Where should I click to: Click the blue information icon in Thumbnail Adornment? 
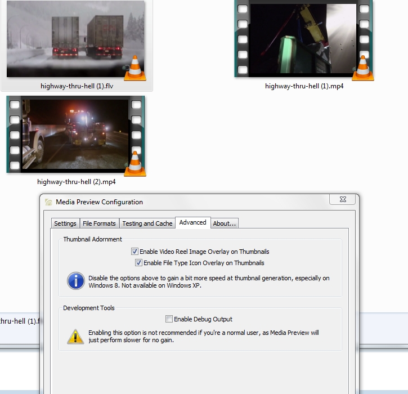(75, 281)
